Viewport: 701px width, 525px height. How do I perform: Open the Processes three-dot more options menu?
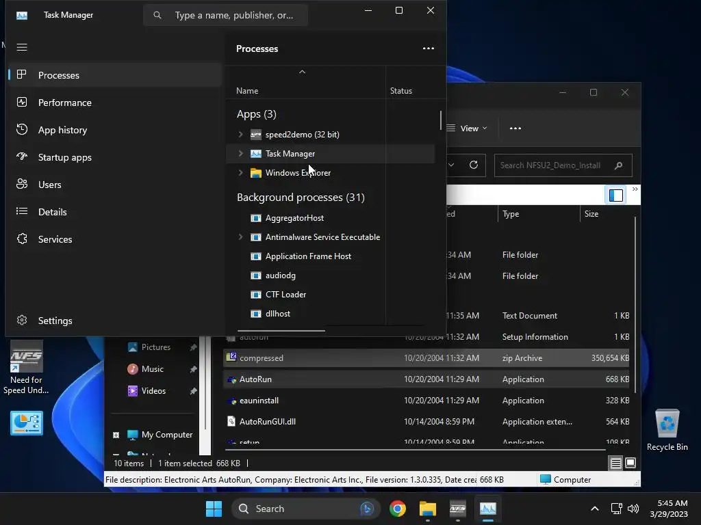pos(429,49)
